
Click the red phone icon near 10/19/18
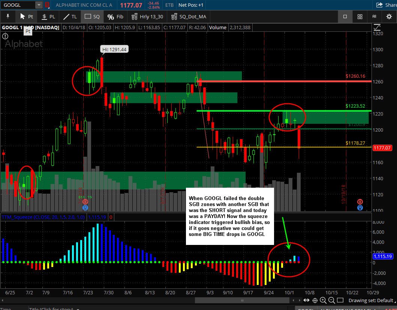pos(360,202)
